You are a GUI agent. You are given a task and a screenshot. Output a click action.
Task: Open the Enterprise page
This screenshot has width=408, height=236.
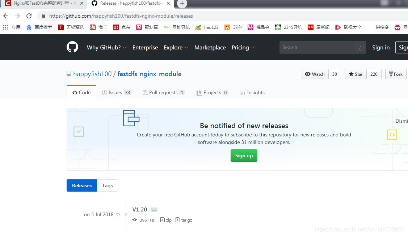click(145, 48)
